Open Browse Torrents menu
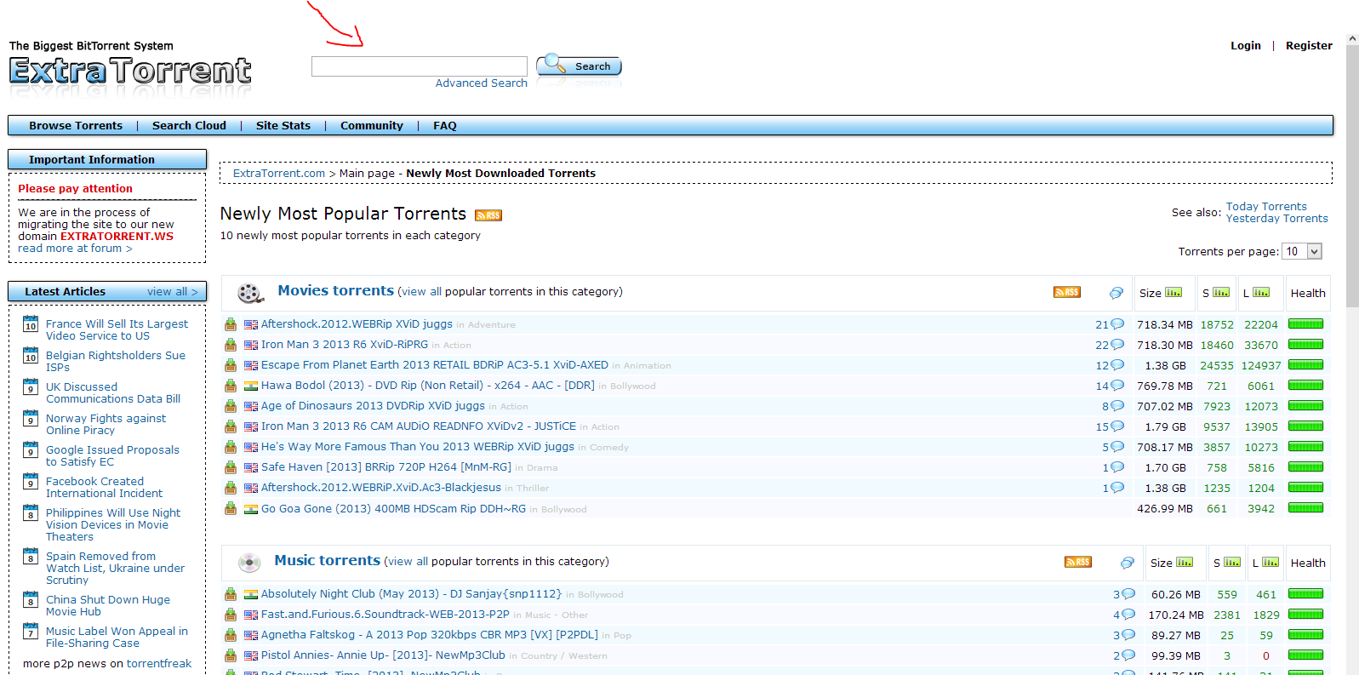This screenshot has width=1359, height=675. click(76, 125)
